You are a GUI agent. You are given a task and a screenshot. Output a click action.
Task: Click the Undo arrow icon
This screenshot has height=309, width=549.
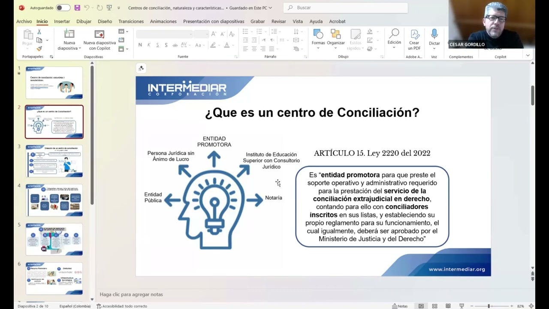87,8
